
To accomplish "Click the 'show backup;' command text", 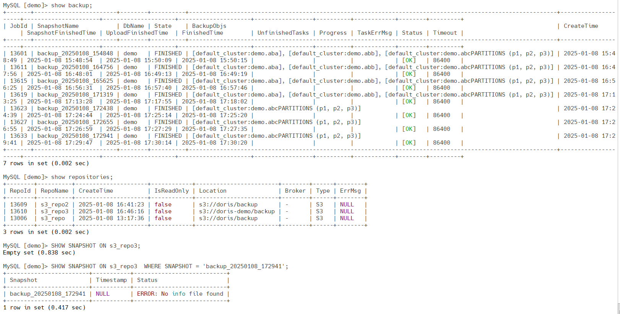I will 71,5.
